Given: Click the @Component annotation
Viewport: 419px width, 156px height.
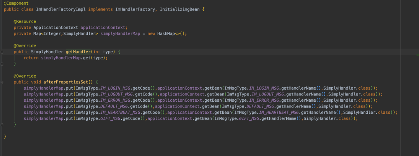Looking at the screenshot, I should click(x=16, y=3).
